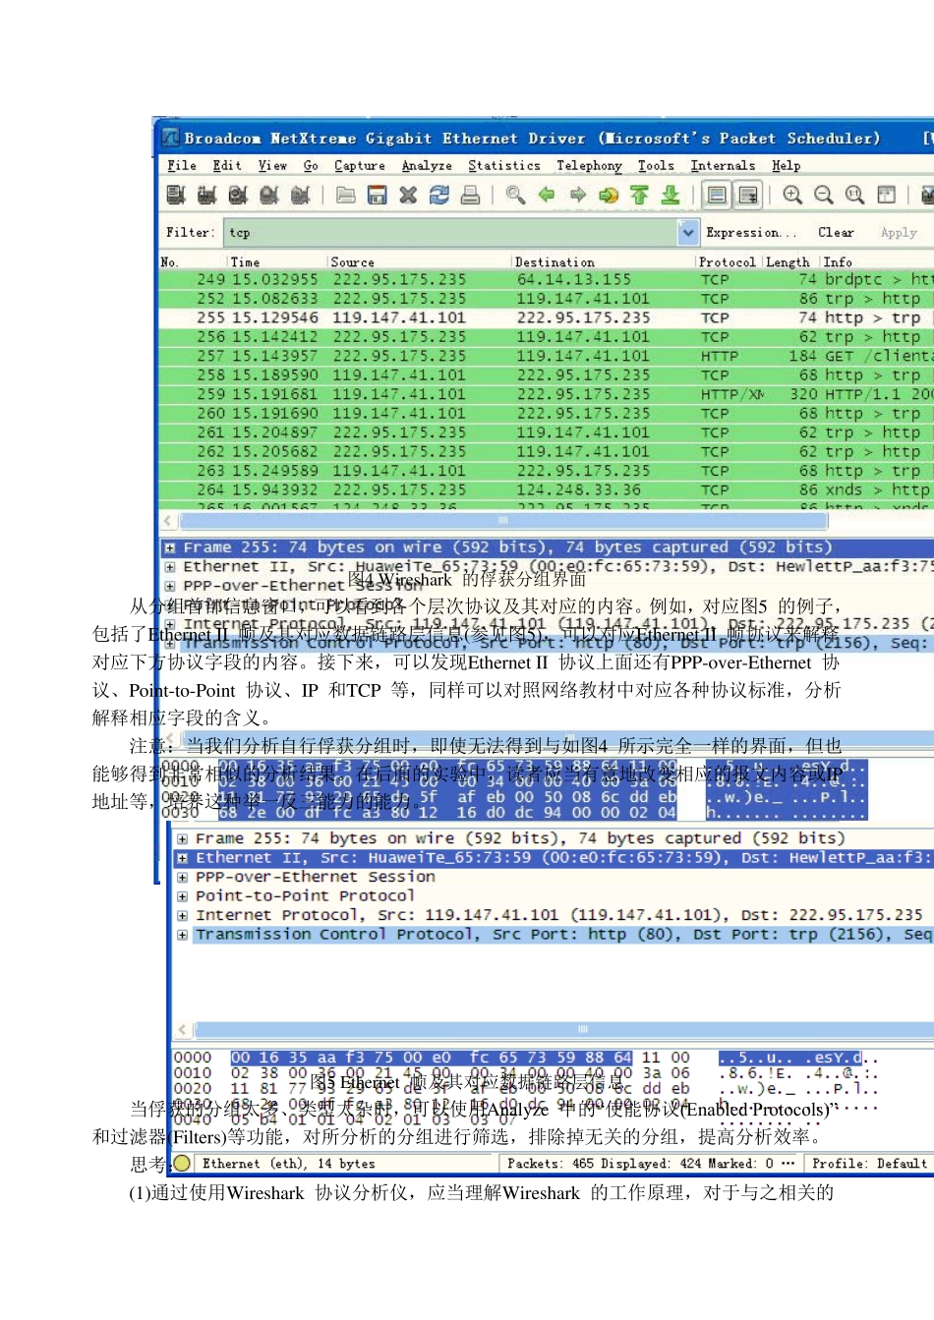Expand Transmission Control Protocol in lower pane
Viewport: 934px width, 1320px height.
tap(182, 935)
